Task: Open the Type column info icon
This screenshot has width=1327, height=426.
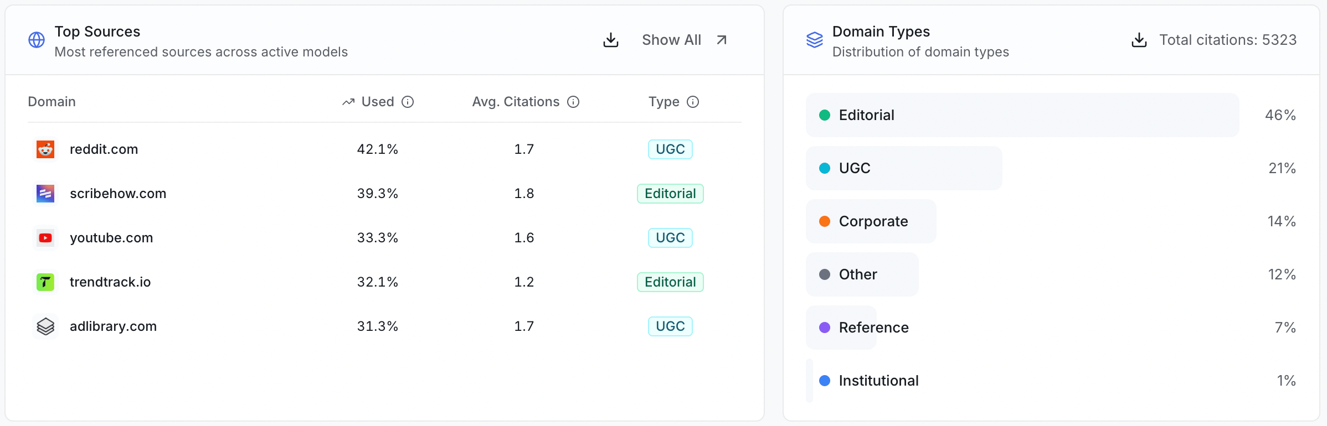Action: (x=693, y=102)
